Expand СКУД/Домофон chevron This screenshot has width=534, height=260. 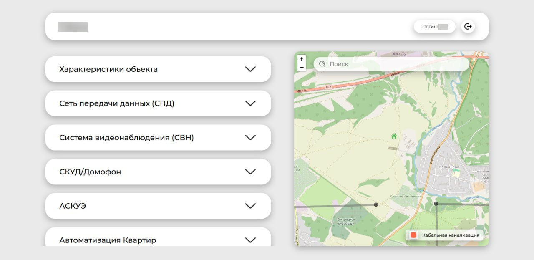tap(250, 172)
